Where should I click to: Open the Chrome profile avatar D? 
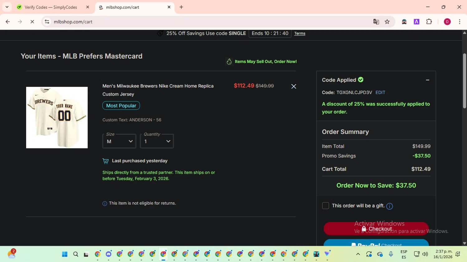pos(447,22)
